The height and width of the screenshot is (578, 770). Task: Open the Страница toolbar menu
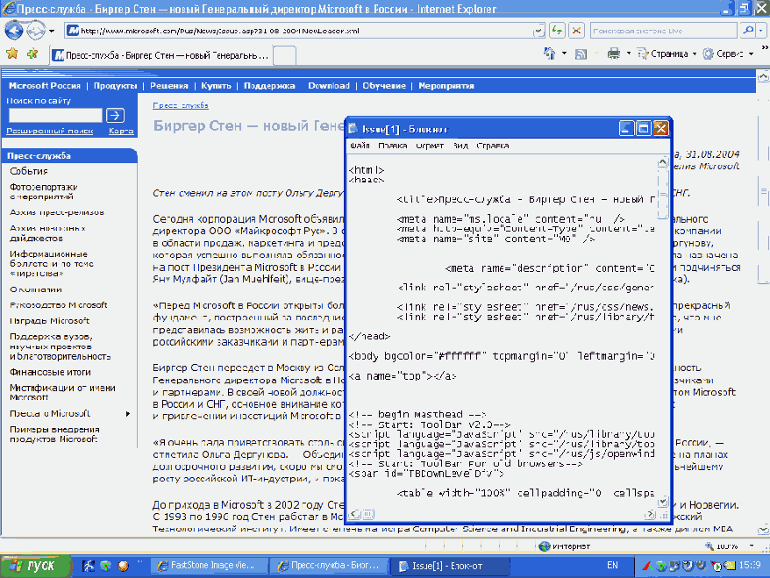[667, 54]
